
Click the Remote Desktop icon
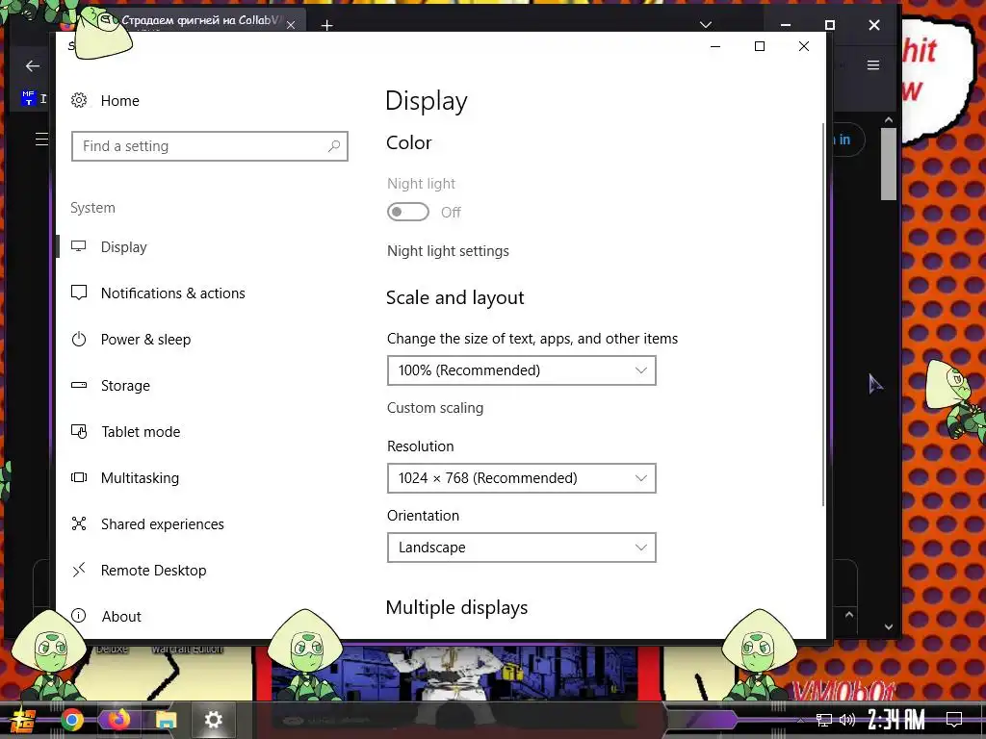click(x=79, y=570)
